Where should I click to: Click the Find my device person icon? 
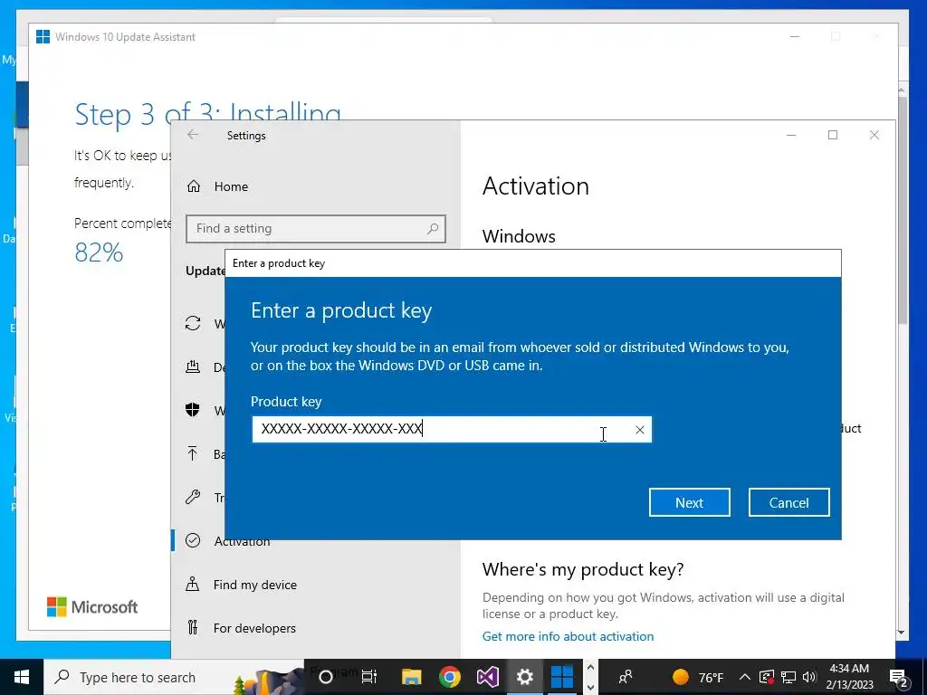click(193, 584)
